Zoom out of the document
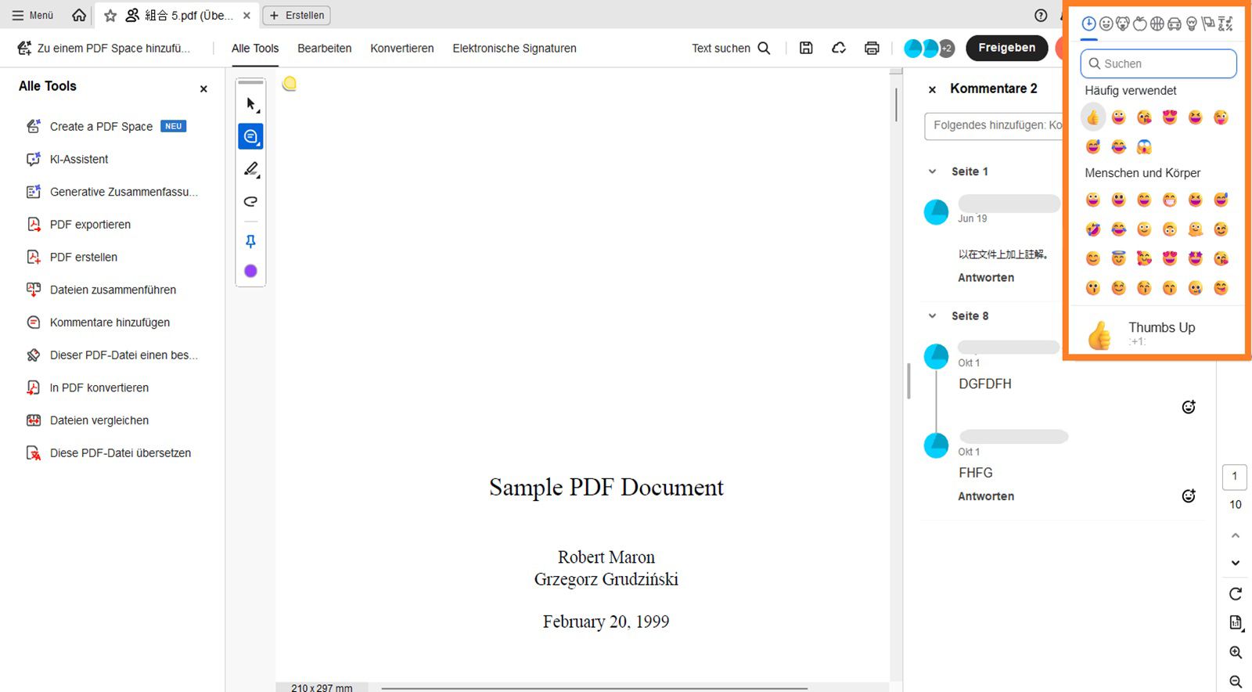The image size is (1252, 692). (x=1236, y=682)
